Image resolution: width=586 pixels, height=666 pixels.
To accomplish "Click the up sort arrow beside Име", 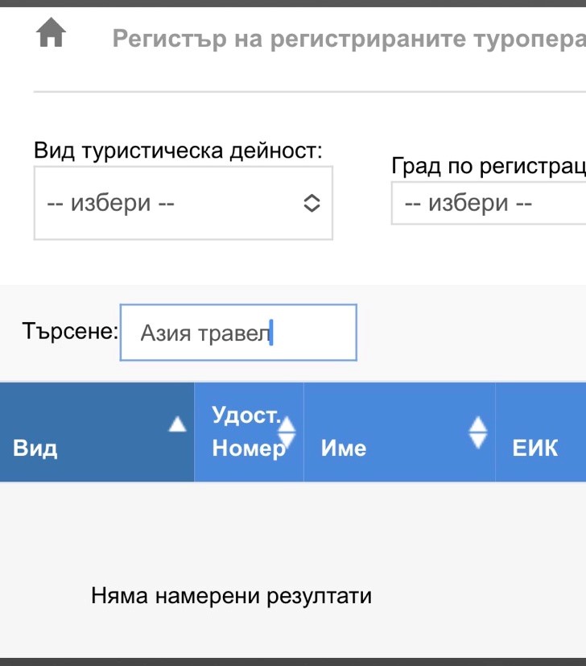I will (478, 423).
